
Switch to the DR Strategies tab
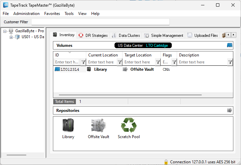point(93,36)
